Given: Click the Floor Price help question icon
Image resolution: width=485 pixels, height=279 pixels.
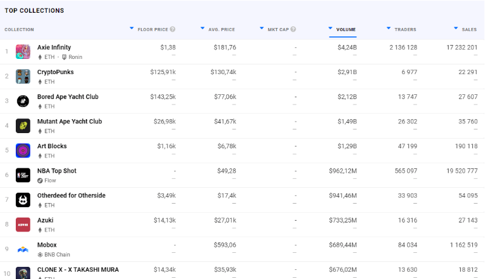Looking at the screenshot, I should coord(172,29).
